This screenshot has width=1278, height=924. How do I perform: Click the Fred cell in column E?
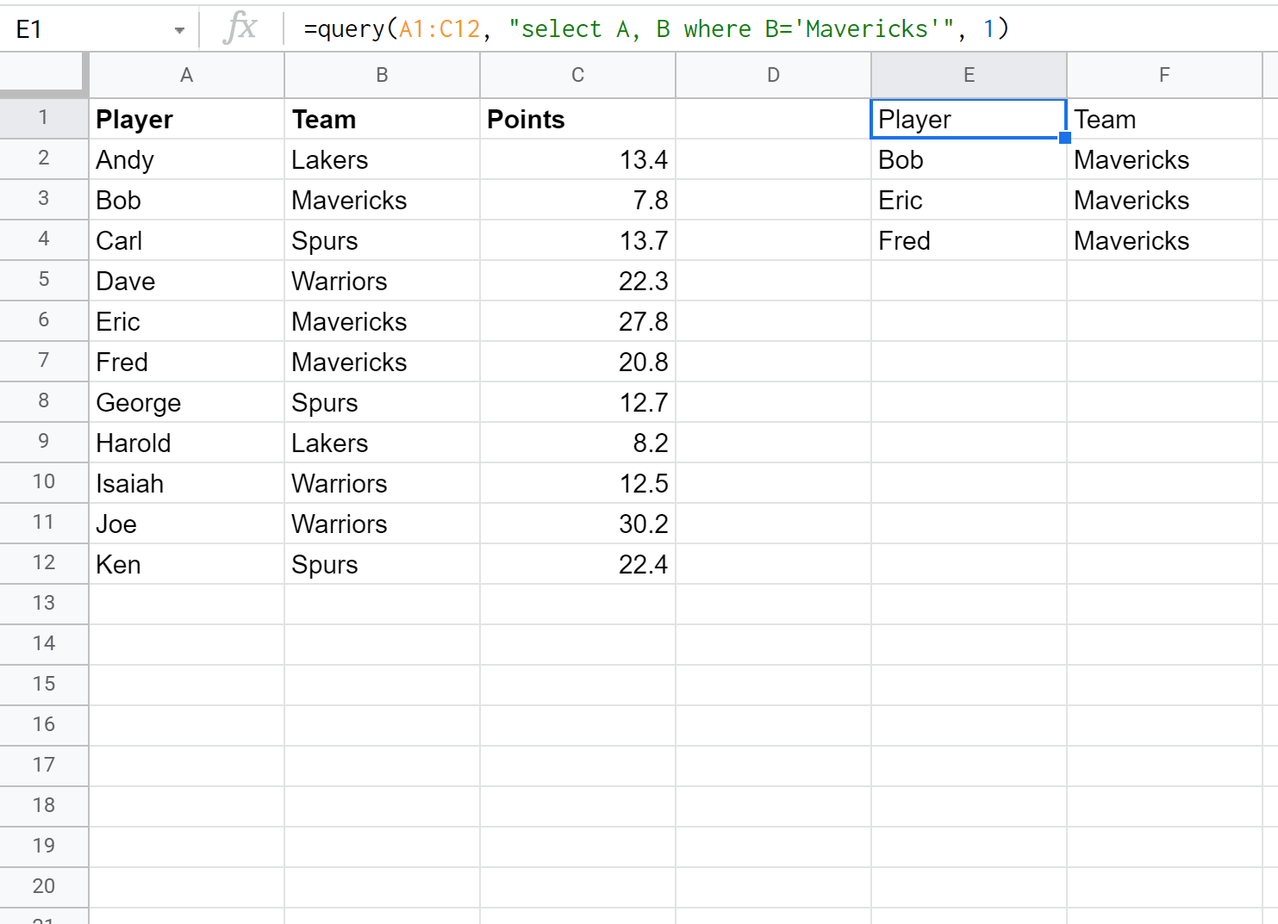point(969,241)
